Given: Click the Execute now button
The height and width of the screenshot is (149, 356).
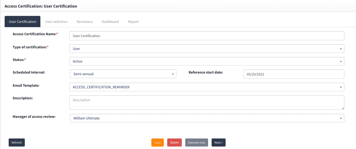Looking at the screenshot, I should point(197,143).
